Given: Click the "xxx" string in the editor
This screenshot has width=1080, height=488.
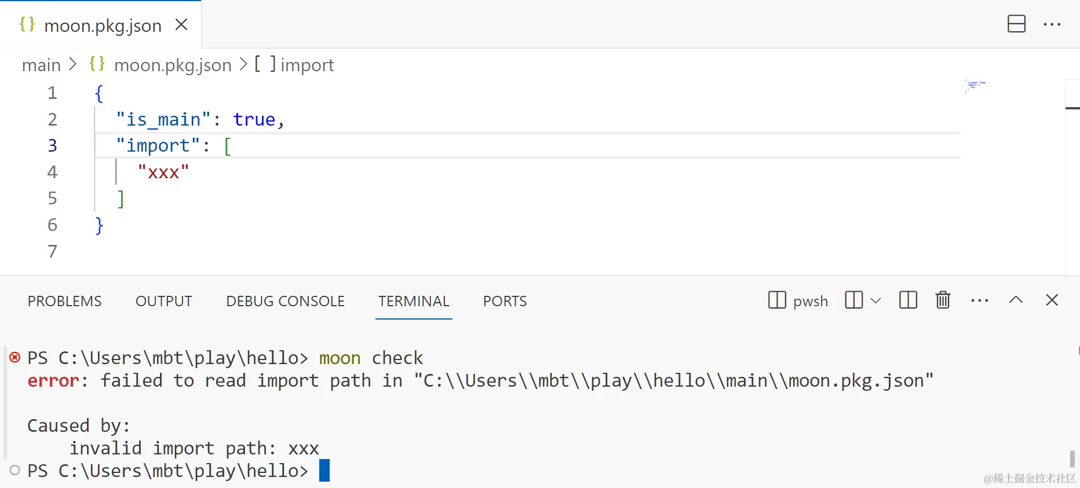Looking at the screenshot, I should coord(163,172).
